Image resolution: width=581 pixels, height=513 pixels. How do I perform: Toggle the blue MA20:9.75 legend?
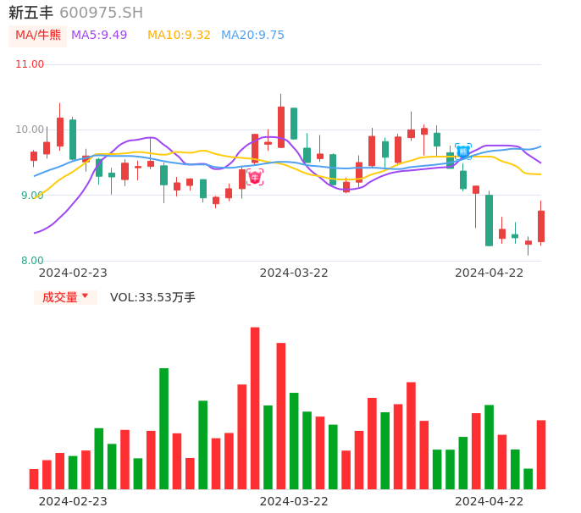252,36
